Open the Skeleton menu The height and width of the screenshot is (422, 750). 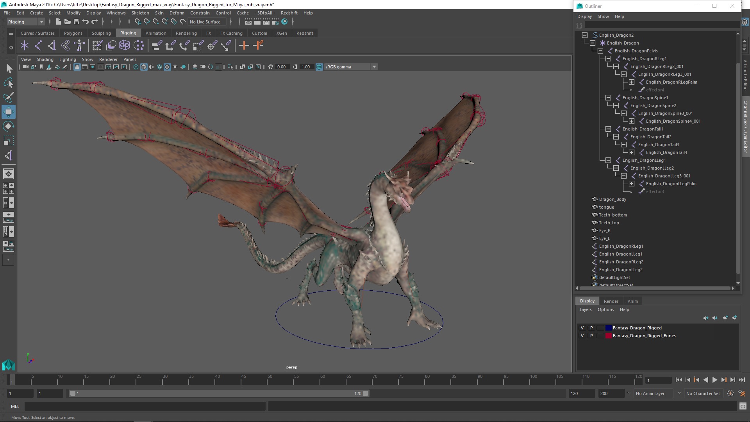(x=140, y=13)
